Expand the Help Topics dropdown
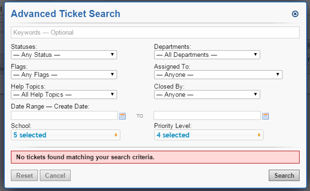The width and height of the screenshot is (310, 191). tap(64, 94)
